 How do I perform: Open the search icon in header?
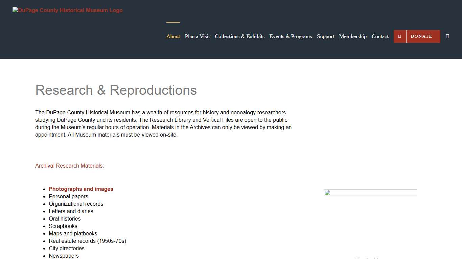(447, 36)
